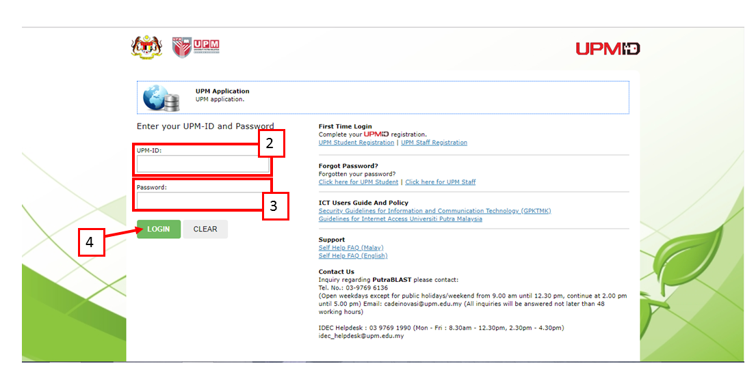This screenshot has width=756, height=383.
Task: Open the UPM Student Registration link
Action: (356, 143)
